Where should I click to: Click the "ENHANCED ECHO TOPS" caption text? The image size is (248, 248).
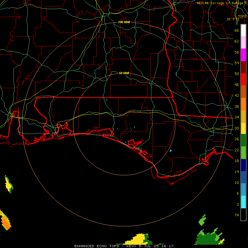pos(97,246)
